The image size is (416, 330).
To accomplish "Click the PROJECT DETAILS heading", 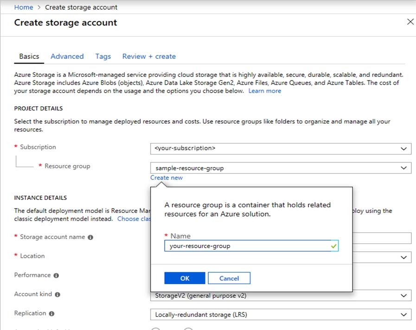I will click(x=38, y=108).
